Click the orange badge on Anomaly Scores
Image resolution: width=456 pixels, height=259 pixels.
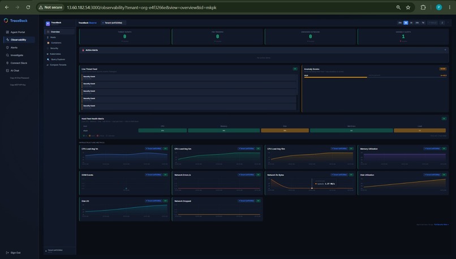pos(442,69)
